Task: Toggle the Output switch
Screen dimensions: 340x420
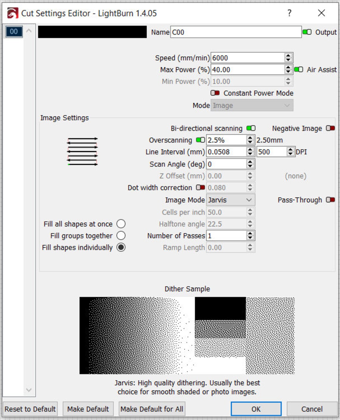Action: (x=308, y=32)
